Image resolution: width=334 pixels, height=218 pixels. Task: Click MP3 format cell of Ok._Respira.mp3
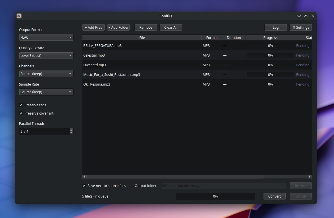pyautogui.click(x=206, y=84)
